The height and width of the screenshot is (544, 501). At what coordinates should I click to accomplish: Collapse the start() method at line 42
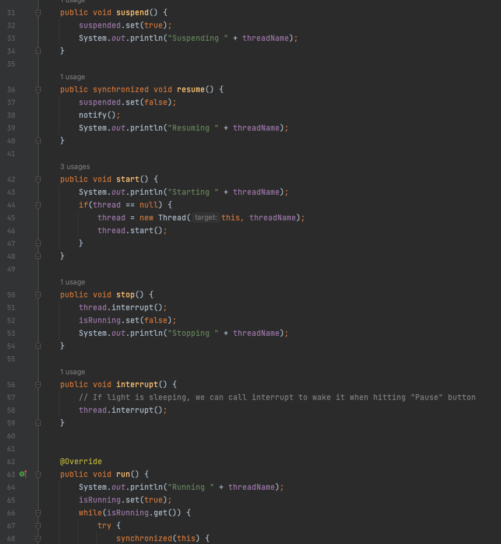point(38,180)
